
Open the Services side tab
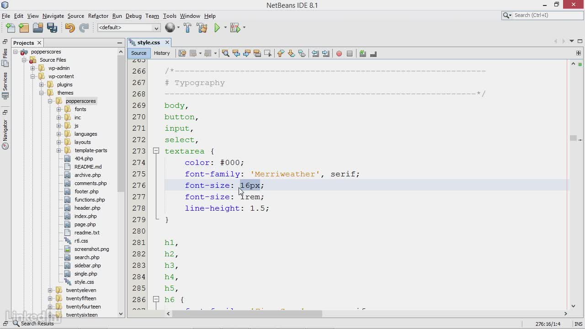[x=5, y=86]
